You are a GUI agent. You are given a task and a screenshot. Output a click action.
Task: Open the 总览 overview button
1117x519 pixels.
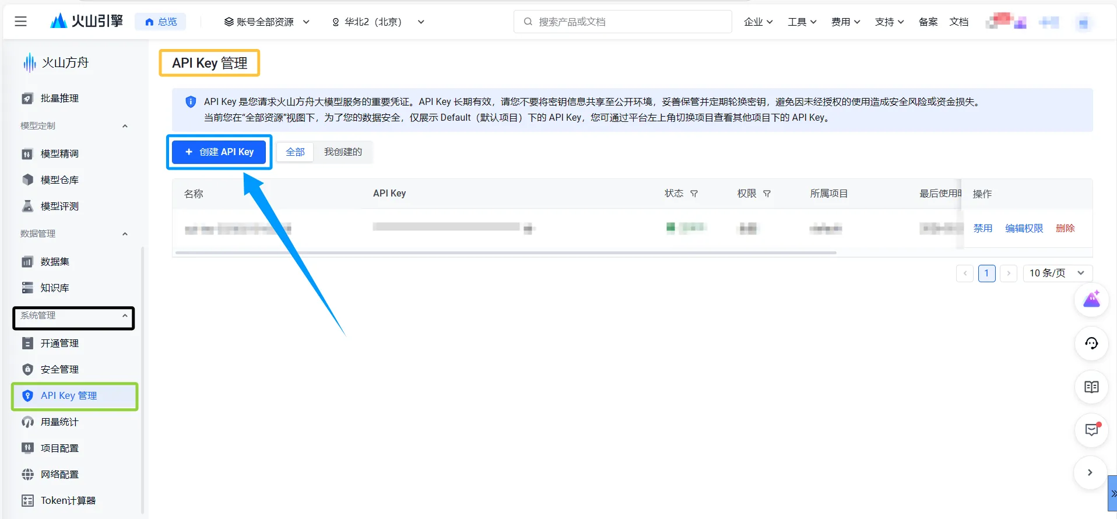coord(161,22)
